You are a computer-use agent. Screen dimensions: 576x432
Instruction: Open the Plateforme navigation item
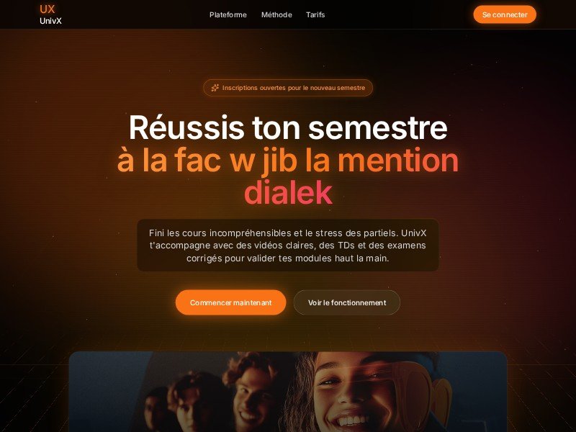pyautogui.click(x=228, y=14)
